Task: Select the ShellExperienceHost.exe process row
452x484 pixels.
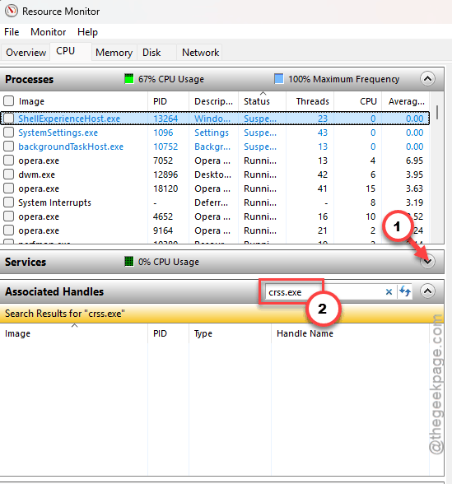Action: (215, 119)
